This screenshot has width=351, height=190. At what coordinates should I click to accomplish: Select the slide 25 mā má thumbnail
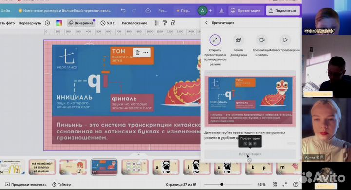(x=42, y=167)
